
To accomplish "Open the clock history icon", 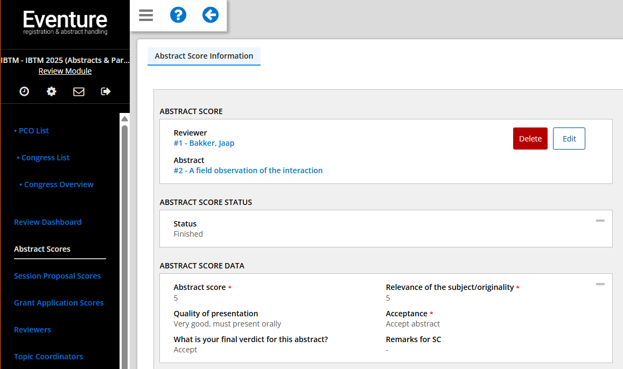I will click(24, 91).
